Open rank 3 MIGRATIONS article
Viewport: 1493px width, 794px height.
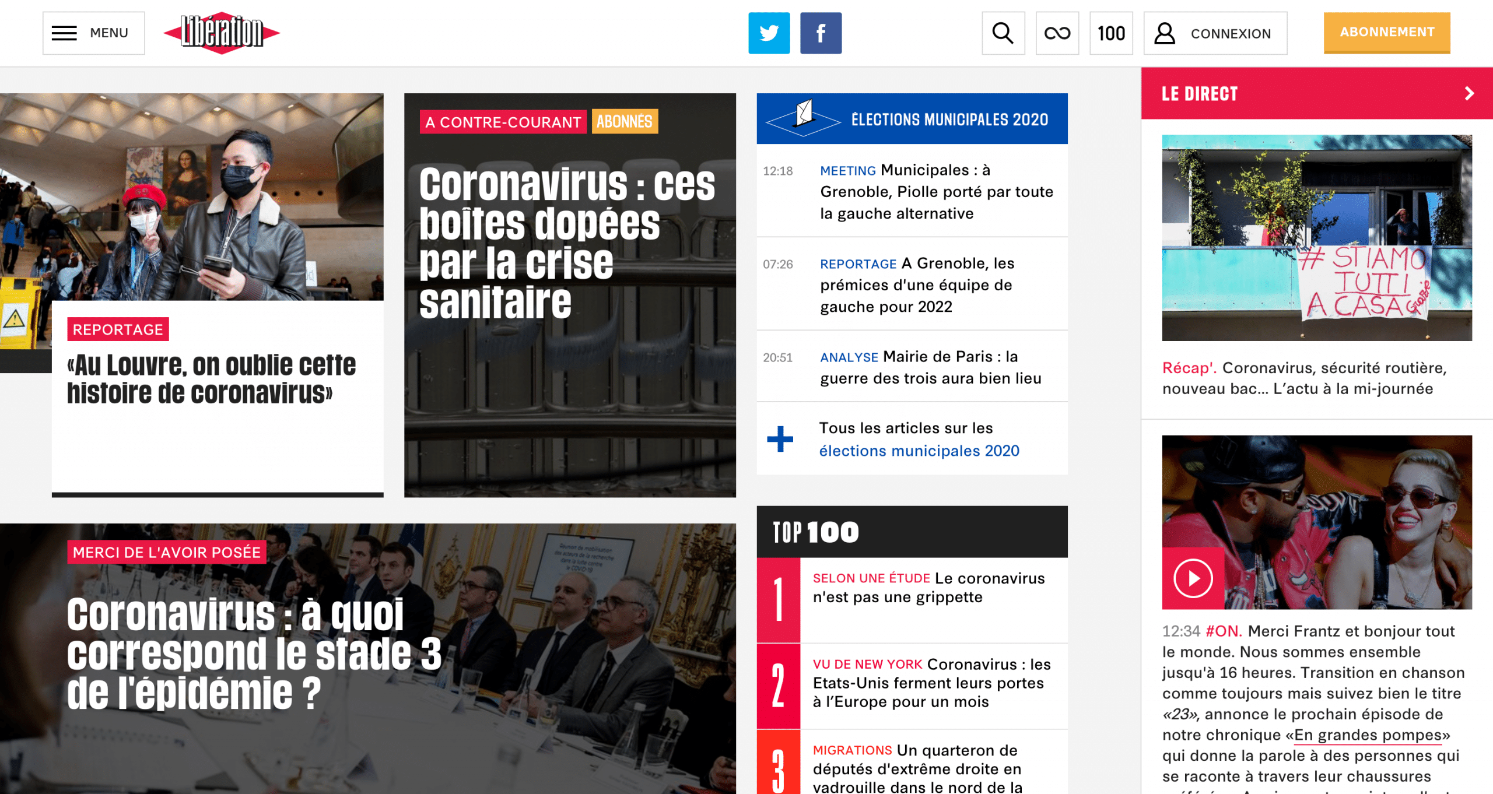(917, 768)
